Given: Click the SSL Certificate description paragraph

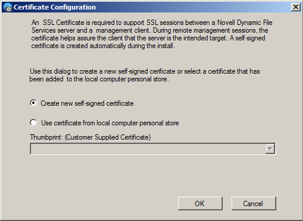Looking at the screenshot, I should (x=152, y=34).
